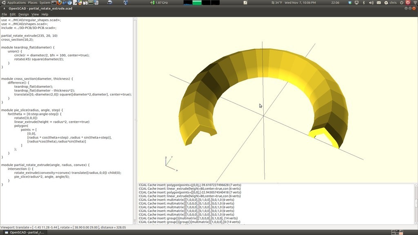Launch Firefox from the top panel
The height and width of the screenshot is (235, 418).
(x=60, y=2)
